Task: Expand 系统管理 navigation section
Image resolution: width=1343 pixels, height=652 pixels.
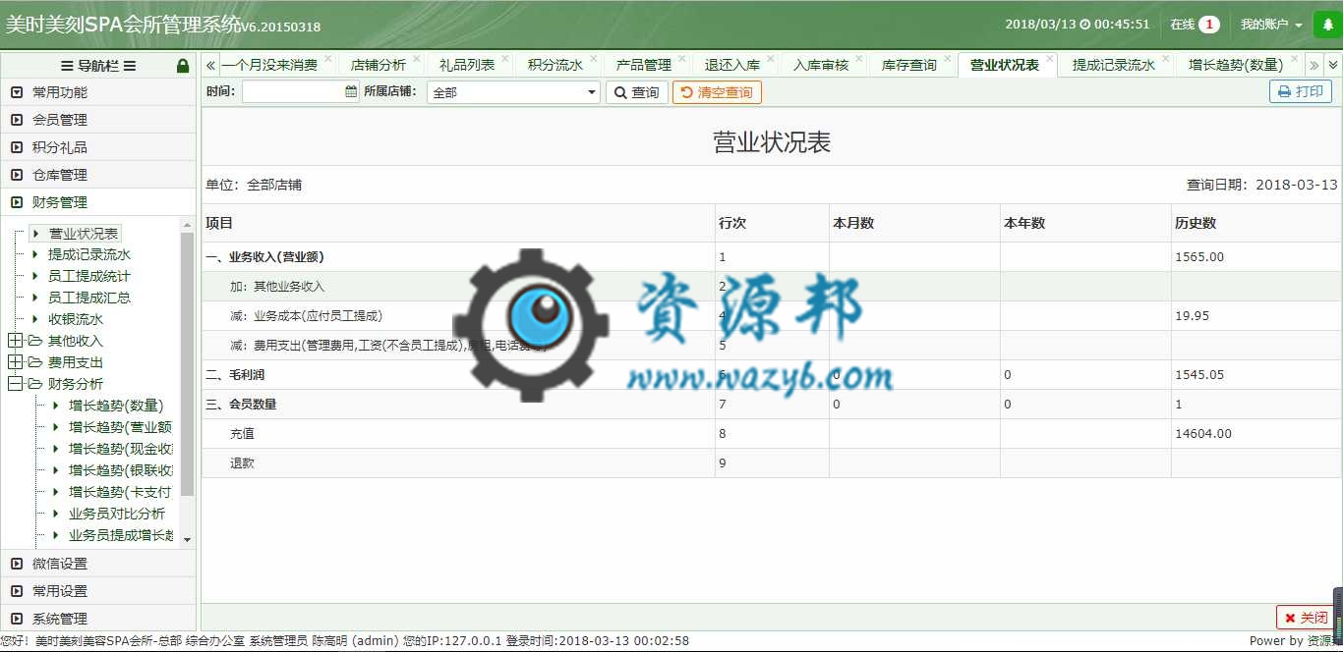Action: pos(98,619)
